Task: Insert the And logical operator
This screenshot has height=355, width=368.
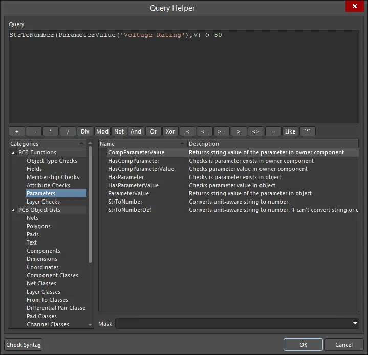Action: (136, 131)
